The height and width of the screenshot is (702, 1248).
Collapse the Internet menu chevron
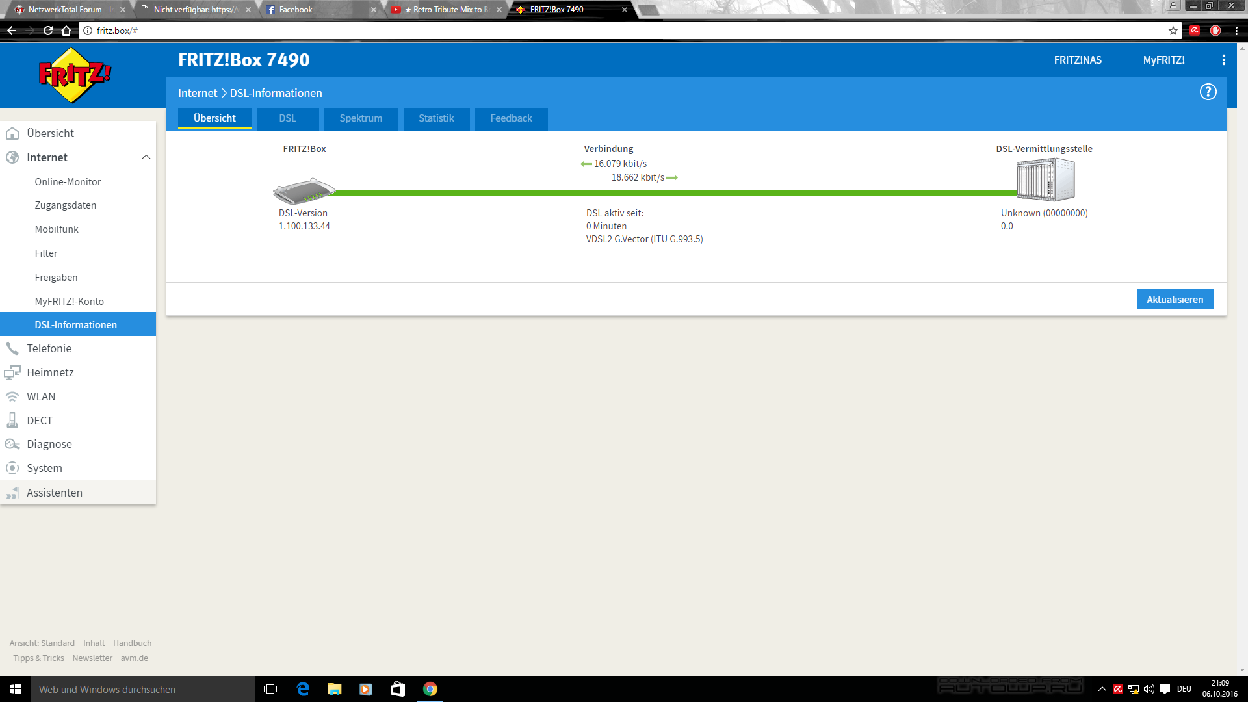click(x=146, y=157)
